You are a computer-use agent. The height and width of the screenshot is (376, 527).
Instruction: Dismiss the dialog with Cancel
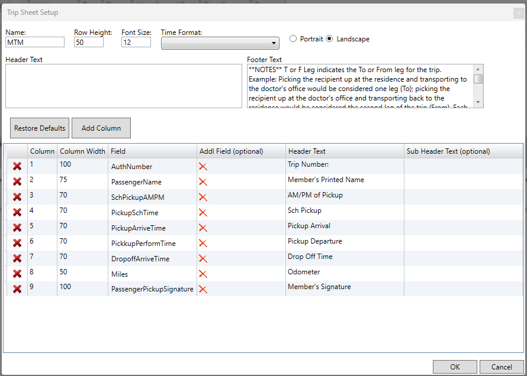click(x=502, y=367)
